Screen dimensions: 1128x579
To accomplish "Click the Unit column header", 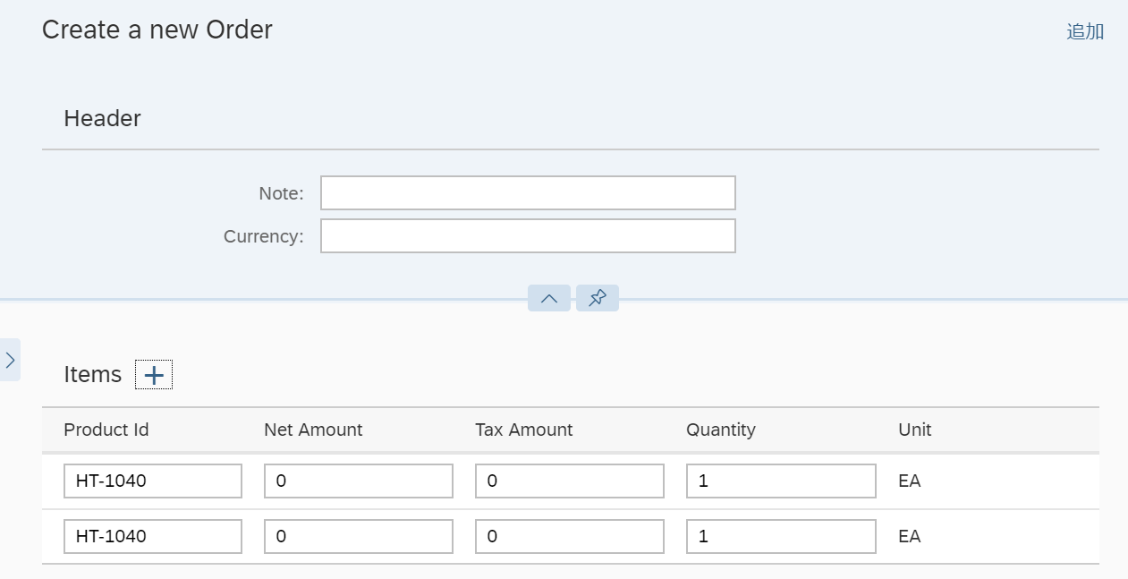I will (x=915, y=430).
